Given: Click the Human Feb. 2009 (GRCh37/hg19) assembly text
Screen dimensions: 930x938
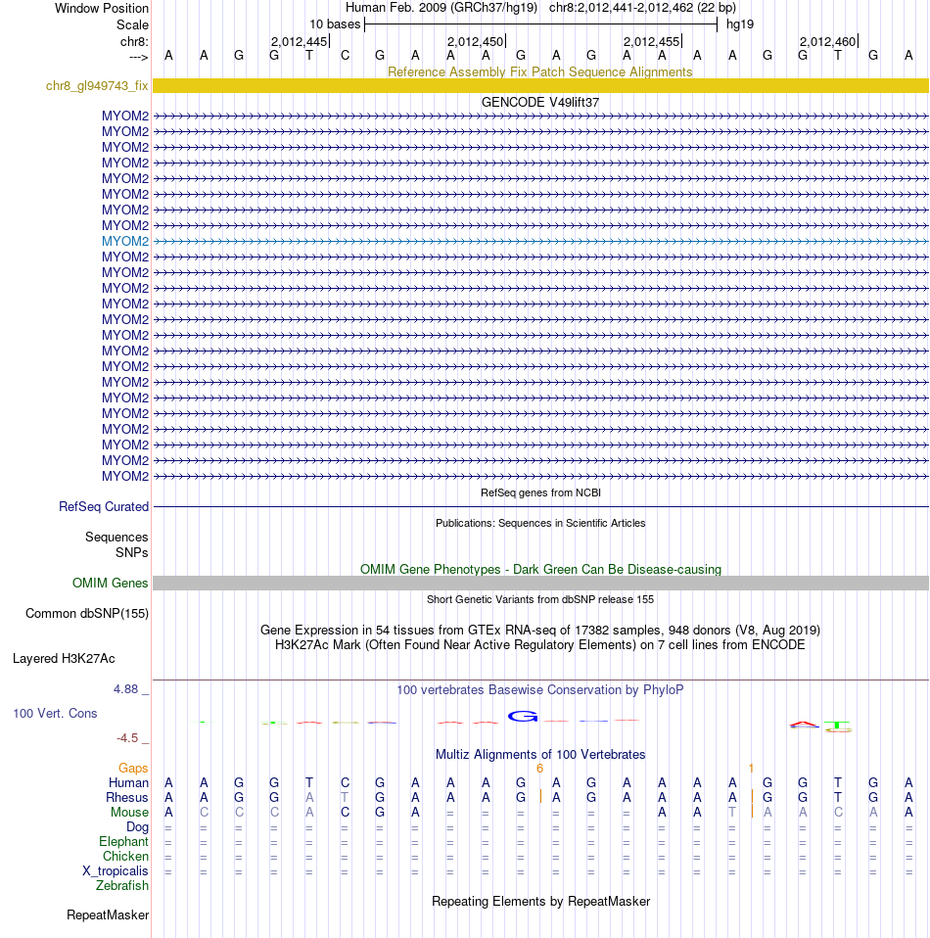Looking at the screenshot, I should pos(442,8).
